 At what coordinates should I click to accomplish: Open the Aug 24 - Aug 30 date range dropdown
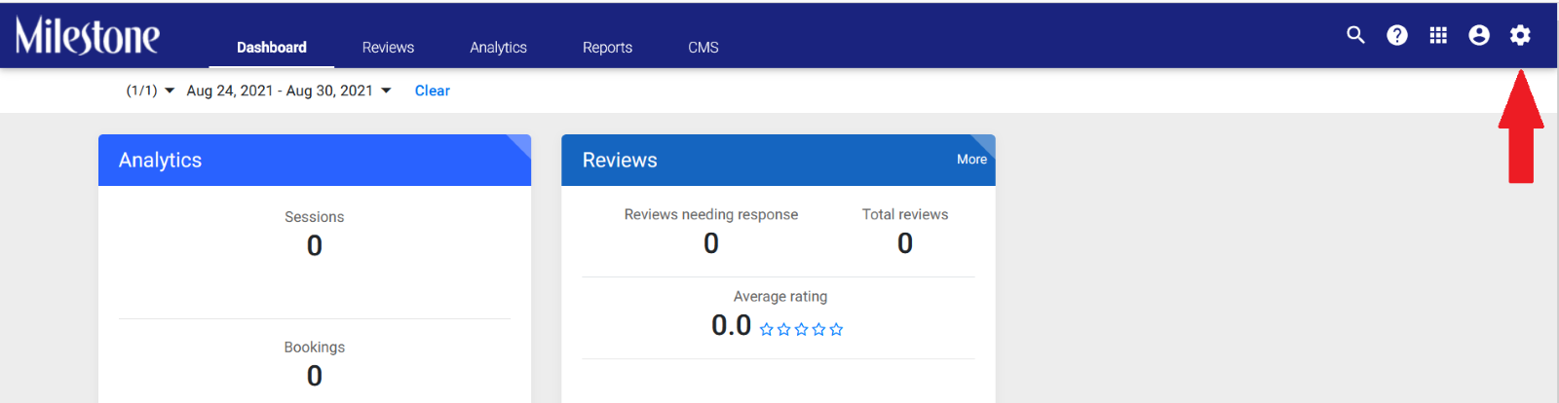(289, 91)
